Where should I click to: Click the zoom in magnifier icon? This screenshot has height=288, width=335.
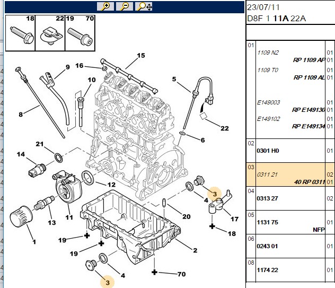pyautogui.click(x=105, y=6)
